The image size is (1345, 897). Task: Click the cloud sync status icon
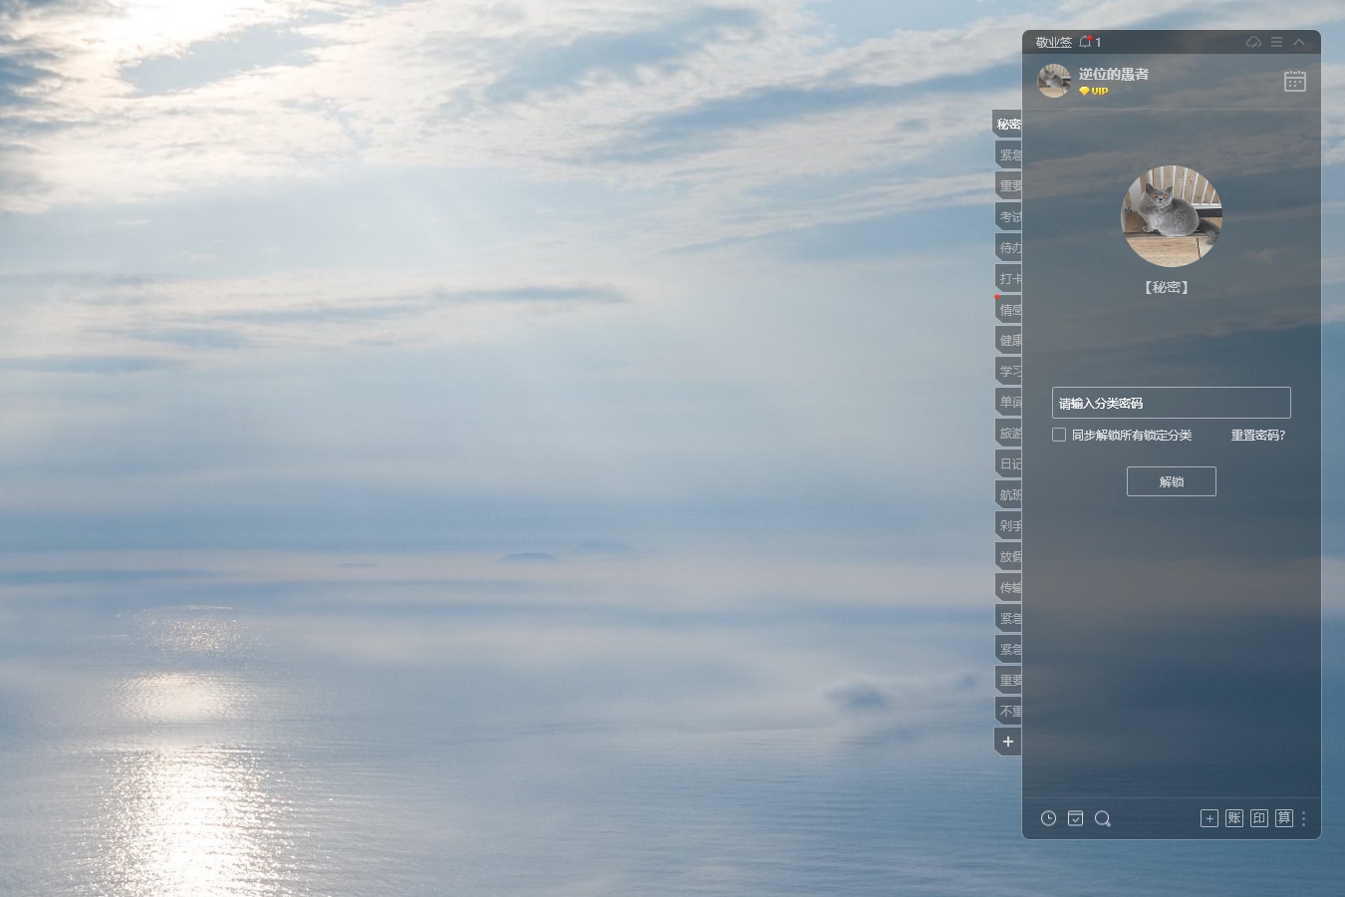(1253, 42)
